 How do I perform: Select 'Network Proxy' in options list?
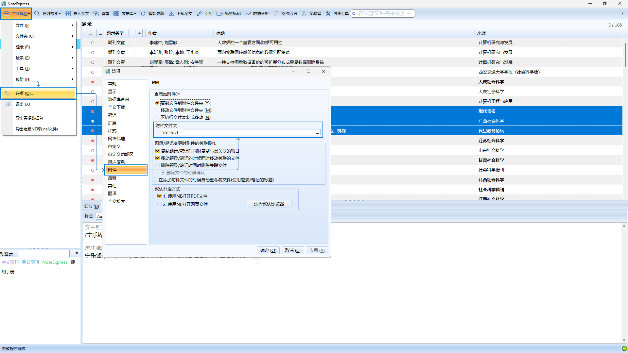click(x=116, y=139)
